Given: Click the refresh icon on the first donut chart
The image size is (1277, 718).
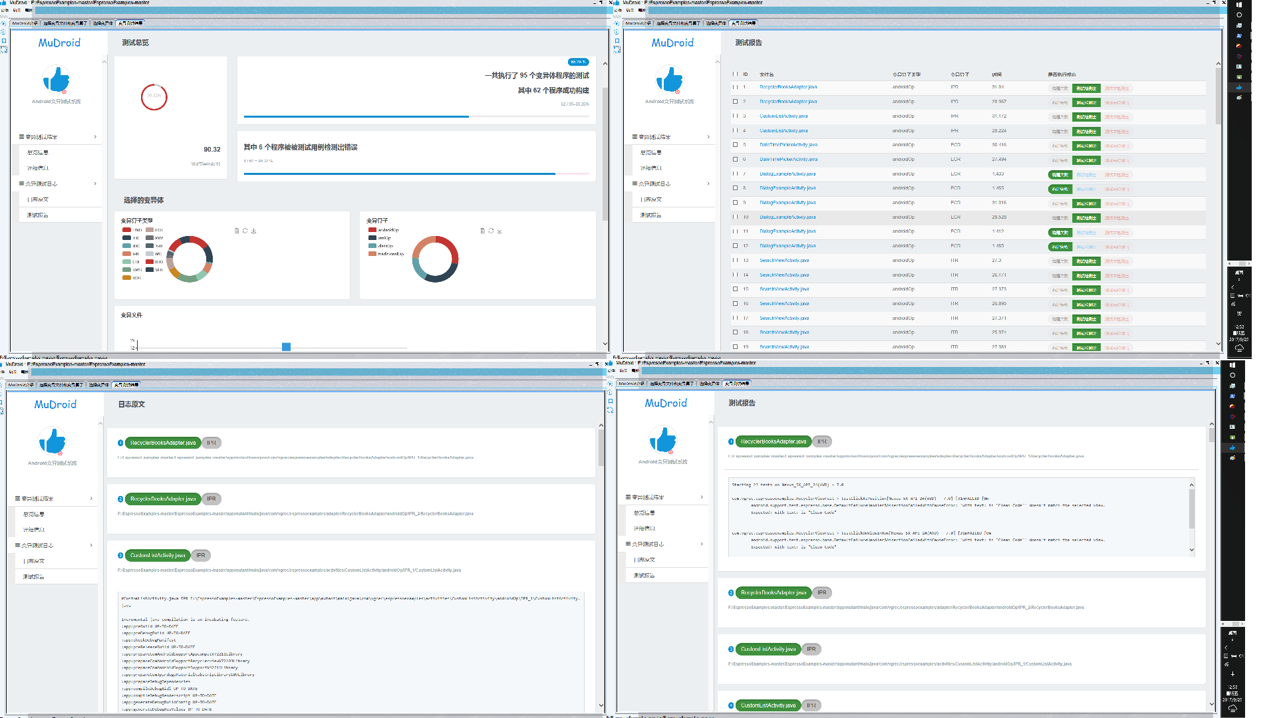Looking at the screenshot, I should 245,231.
